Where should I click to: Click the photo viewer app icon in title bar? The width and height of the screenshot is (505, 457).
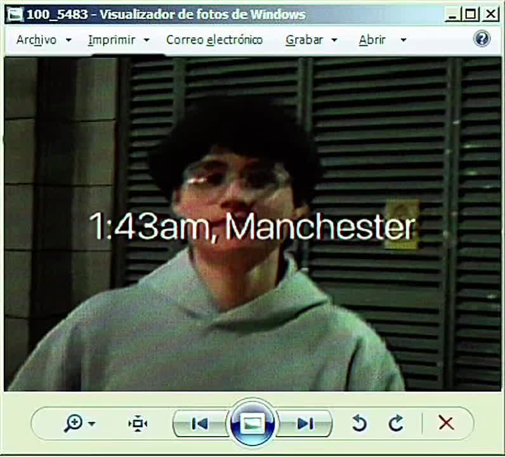pyautogui.click(x=15, y=14)
